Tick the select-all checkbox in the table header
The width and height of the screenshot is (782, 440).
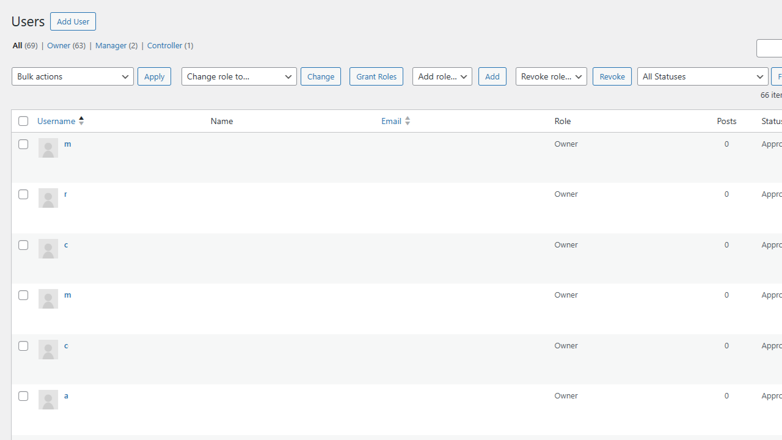point(23,121)
